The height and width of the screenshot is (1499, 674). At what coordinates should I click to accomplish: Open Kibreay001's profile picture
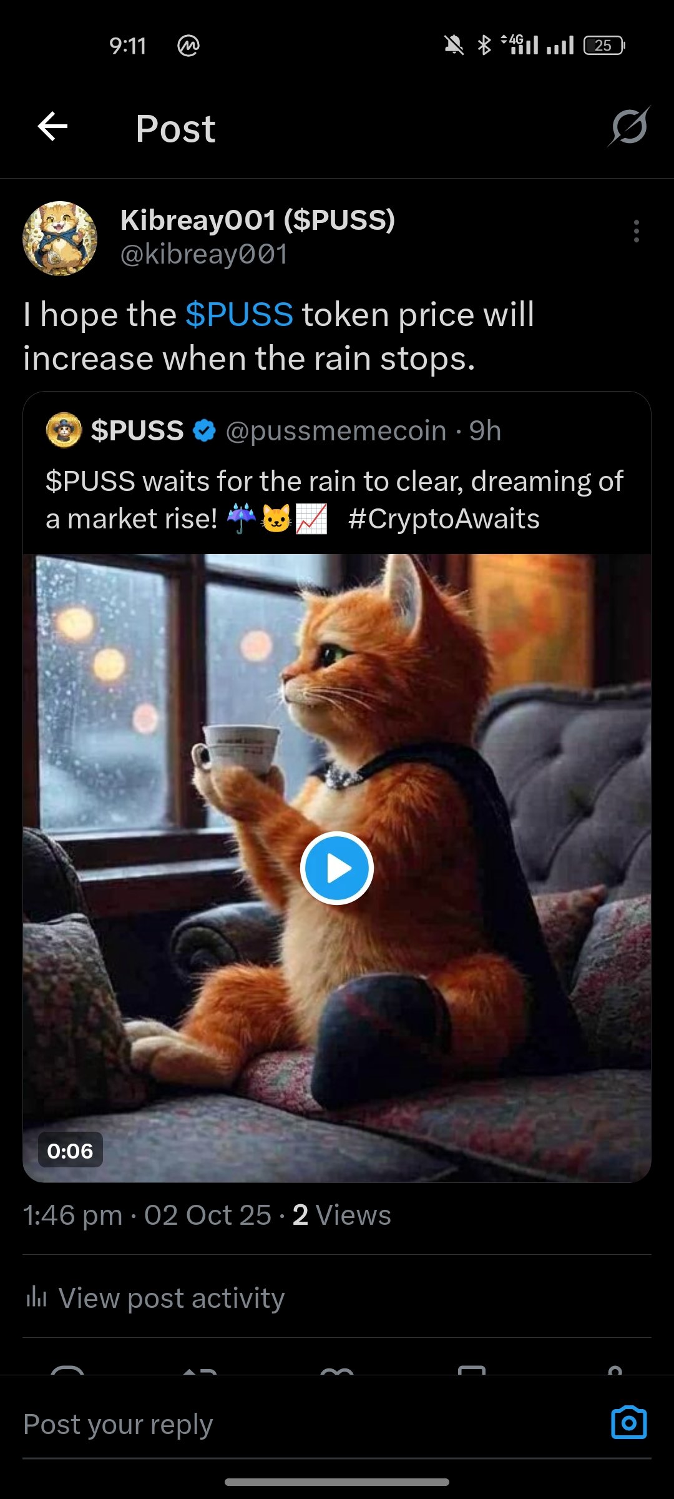click(x=60, y=238)
